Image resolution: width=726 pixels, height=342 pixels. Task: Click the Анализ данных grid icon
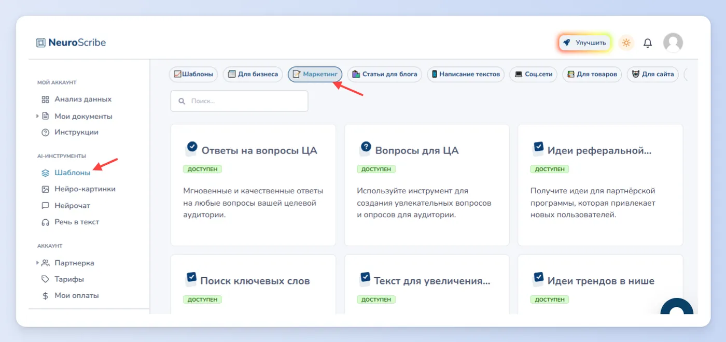tap(45, 99)
